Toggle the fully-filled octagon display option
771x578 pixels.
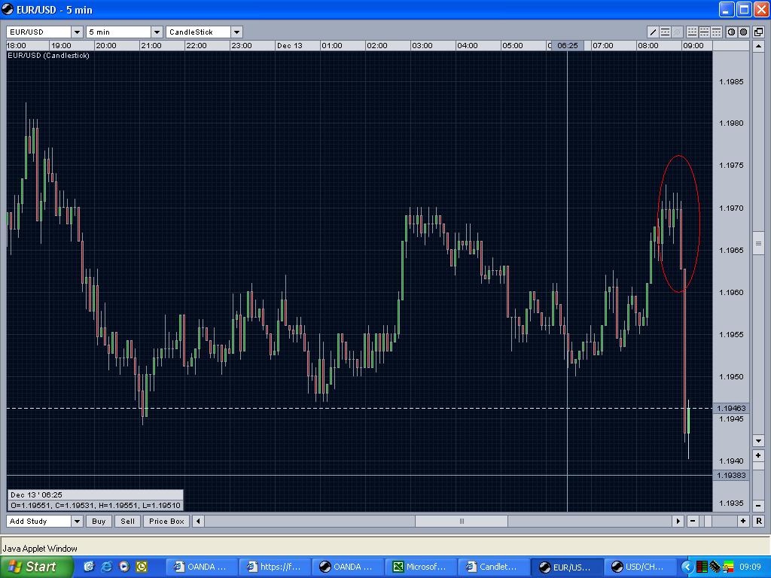tap(744, 32)
